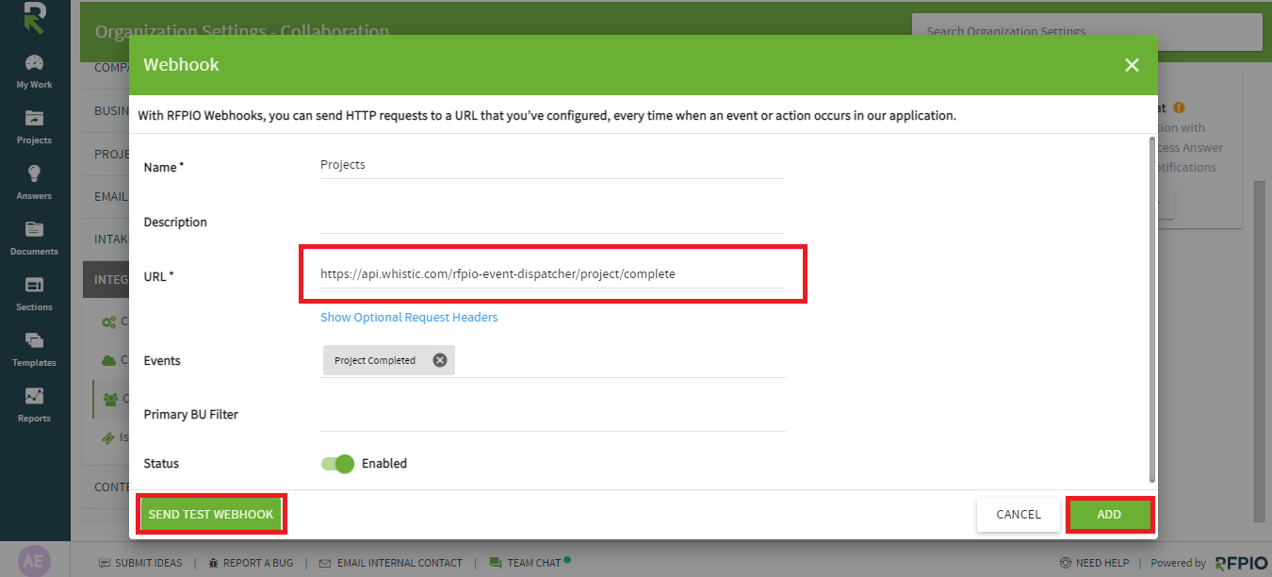Click the RFPIO logo at top left
The height and width of the screenshot is (577, 1272).
click(x=34, y=19)
